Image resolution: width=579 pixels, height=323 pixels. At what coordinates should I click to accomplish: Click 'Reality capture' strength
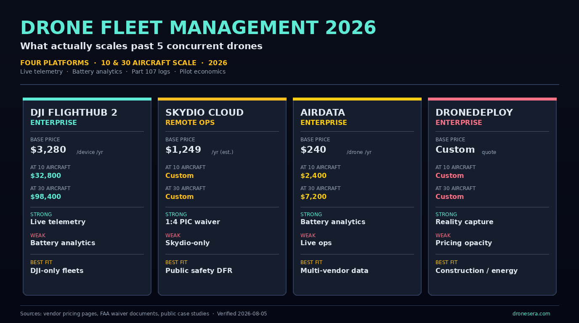(465, 222)
